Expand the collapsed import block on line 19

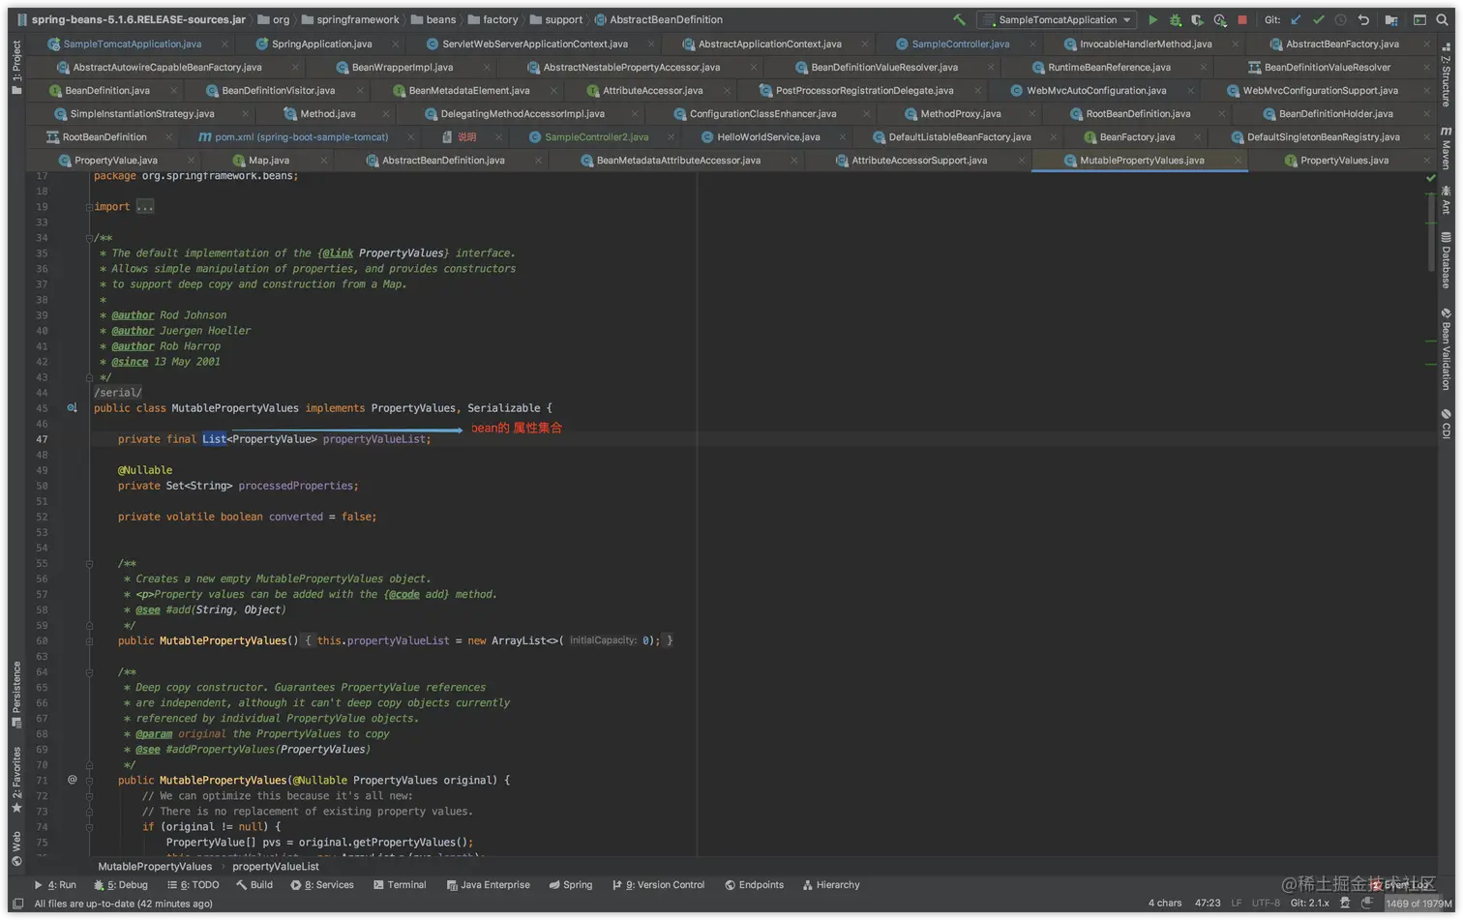click(x=89, y=207)
